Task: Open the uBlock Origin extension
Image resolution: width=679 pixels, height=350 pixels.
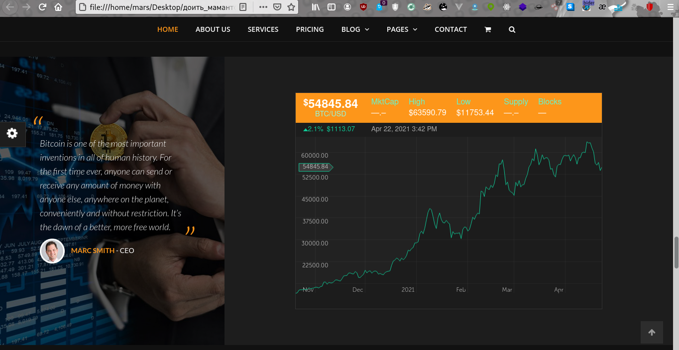Action: [x=363, y=7]
